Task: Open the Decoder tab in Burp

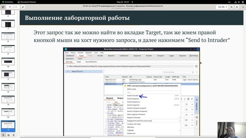Action: pos(149,56)
